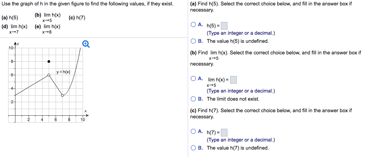Screen dimensions: 368x160
Task: Choose "The value h(5) is undefined"
Action: (x=193, y=41)
